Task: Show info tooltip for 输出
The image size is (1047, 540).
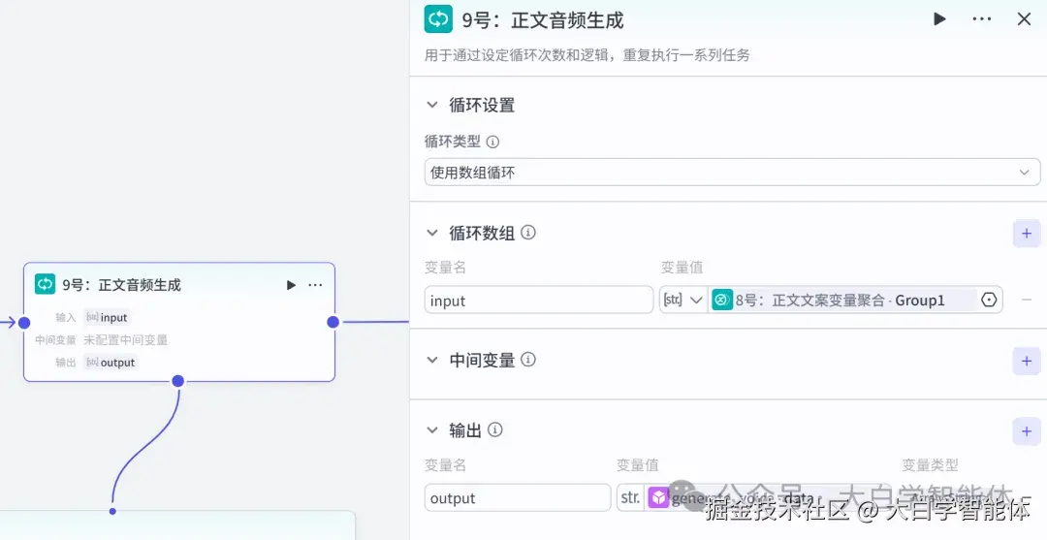Action: pos(494,430)
